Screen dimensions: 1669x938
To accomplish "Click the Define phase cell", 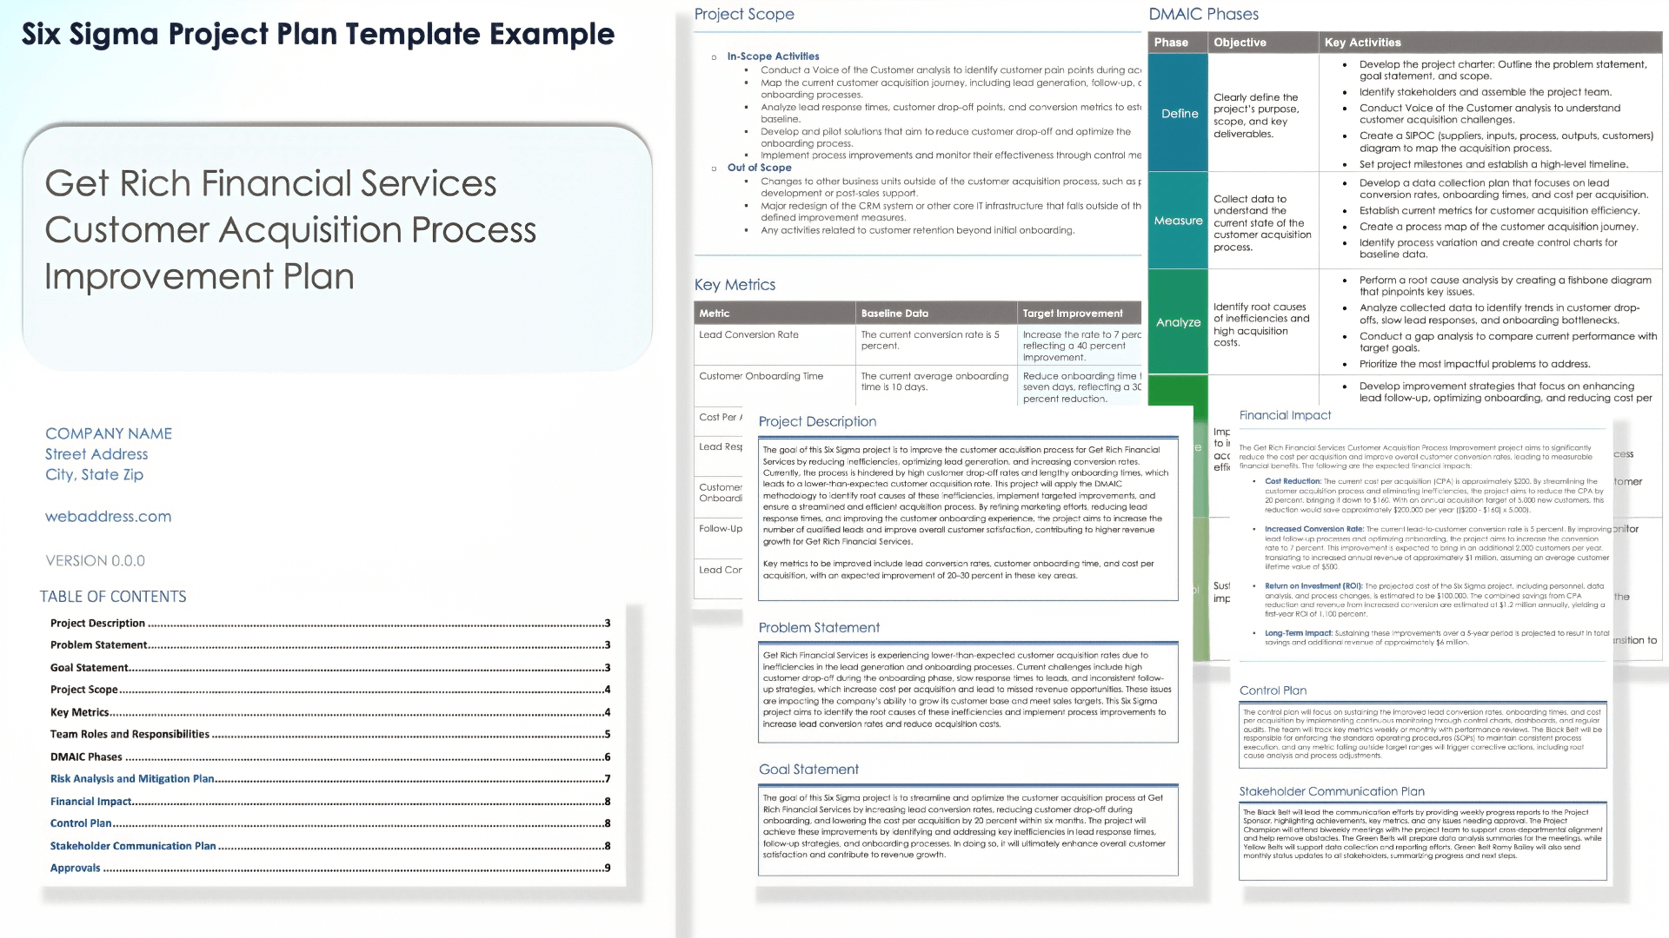I will (x=1178, y=113).
